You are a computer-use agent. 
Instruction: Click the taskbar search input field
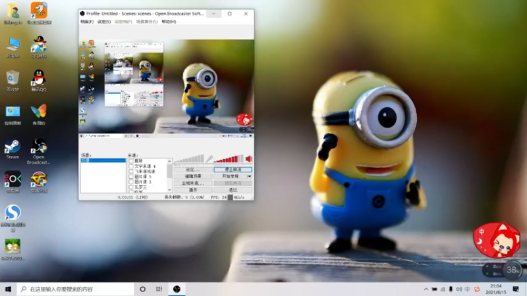(75, 289)
